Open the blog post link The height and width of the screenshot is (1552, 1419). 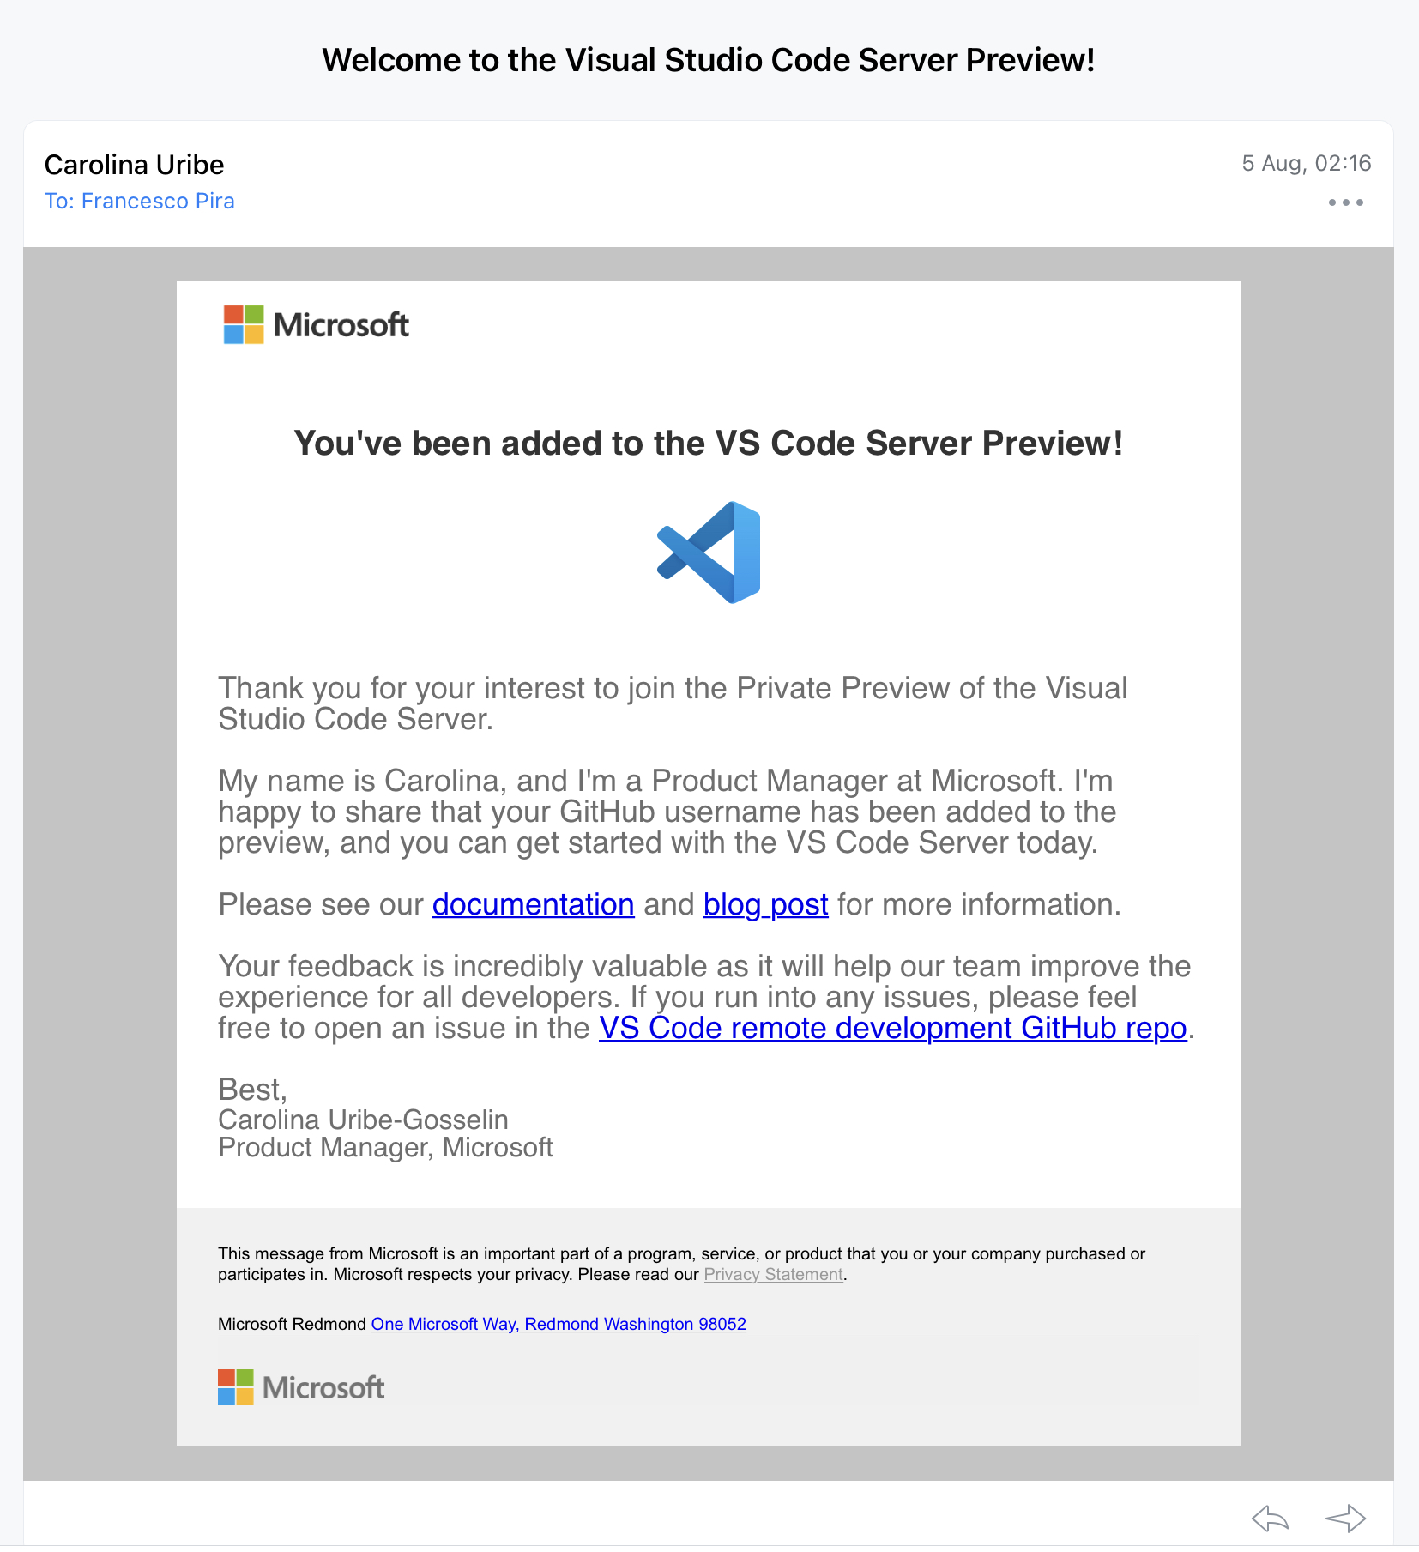tap(765, 904)
